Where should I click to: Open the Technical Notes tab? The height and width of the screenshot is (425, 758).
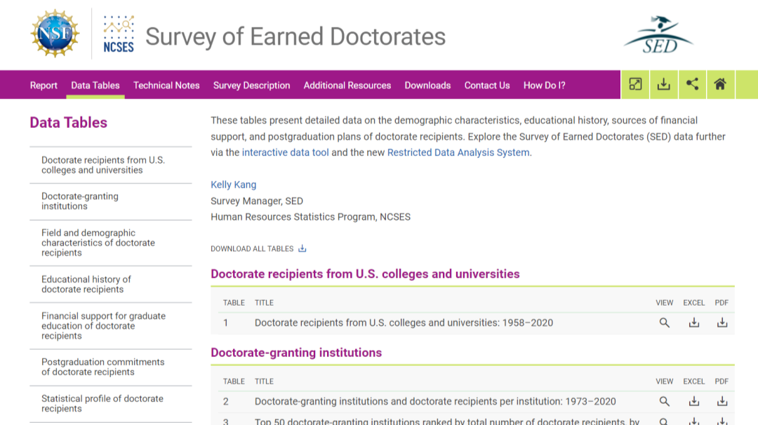[166, 86]
